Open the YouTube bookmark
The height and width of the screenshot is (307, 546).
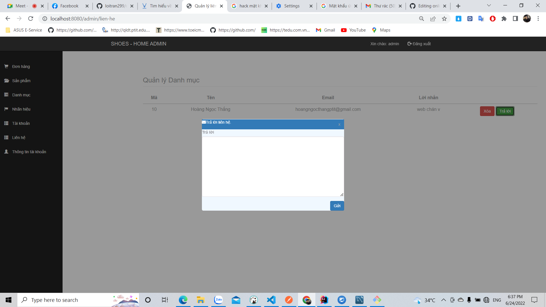point(353,30)
